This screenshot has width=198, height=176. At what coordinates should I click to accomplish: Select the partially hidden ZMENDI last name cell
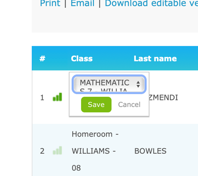click(163, 98)
